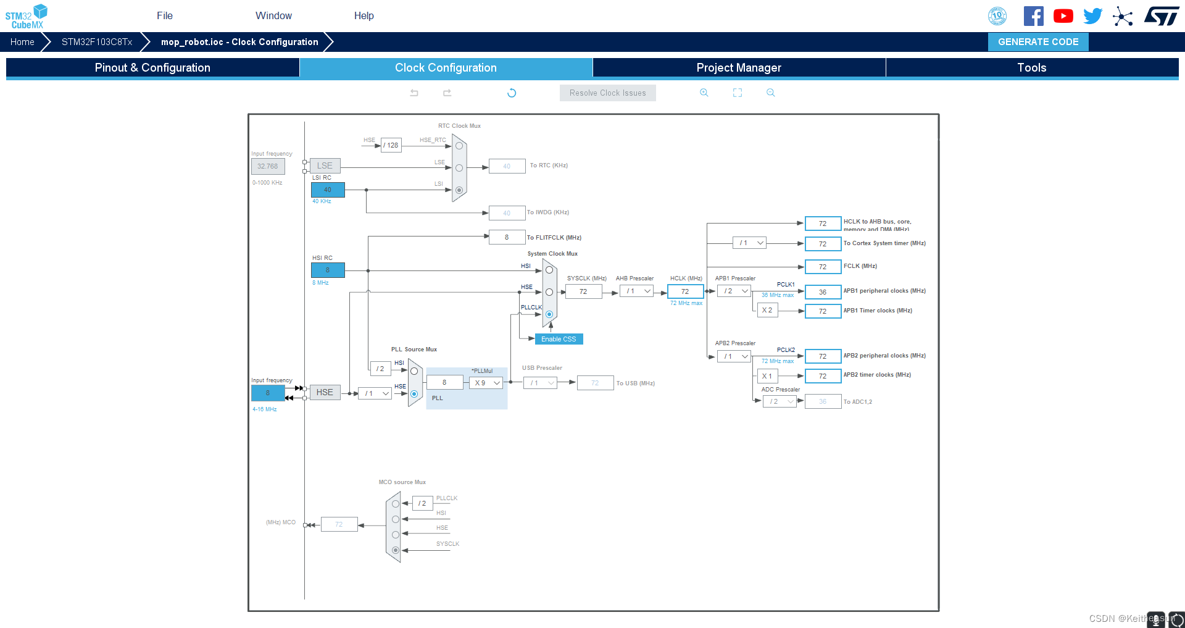1185x628 pixels.
Task: Switch to Tools tab
Action: [1032, 68]
